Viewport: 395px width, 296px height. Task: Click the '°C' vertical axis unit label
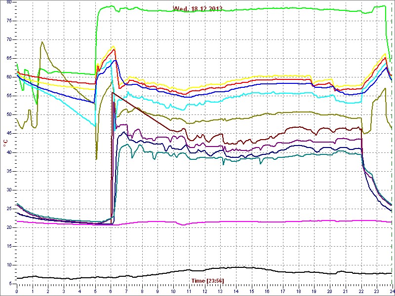[x=5, y=144]
